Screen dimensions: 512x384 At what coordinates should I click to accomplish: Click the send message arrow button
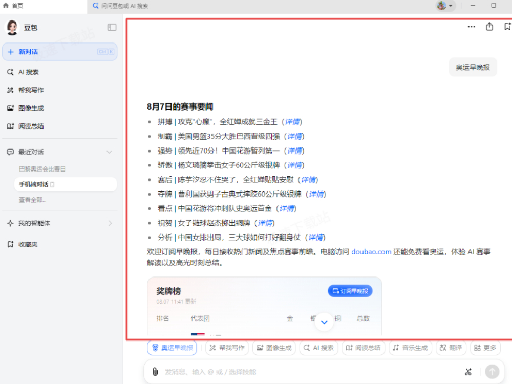click(492, 372)
